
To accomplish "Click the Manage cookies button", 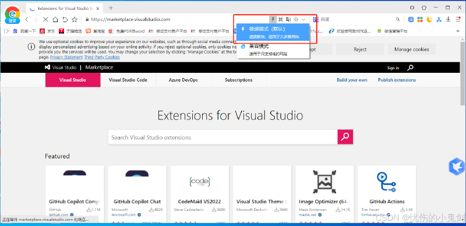I will point(412,50).
